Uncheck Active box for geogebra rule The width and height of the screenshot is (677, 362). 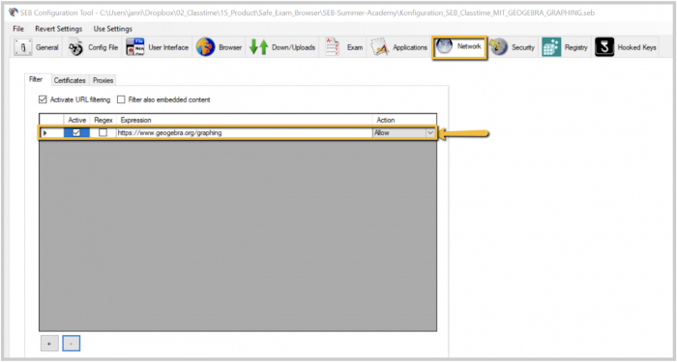point(76,133)
